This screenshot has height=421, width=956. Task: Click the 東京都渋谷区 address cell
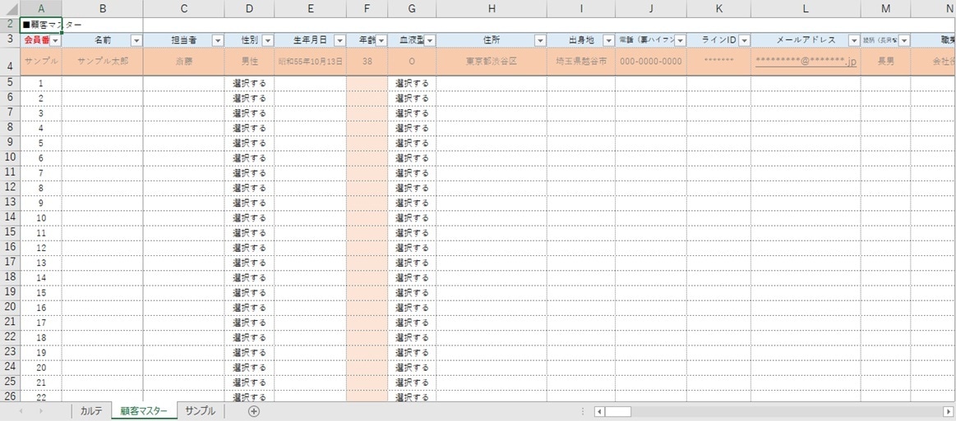click(492, 62)
